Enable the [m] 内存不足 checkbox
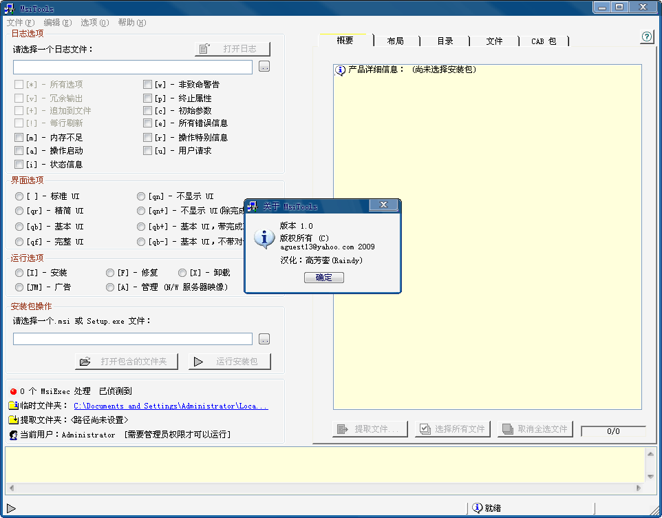Screen dimensions: 662x518 coord(20,137)
